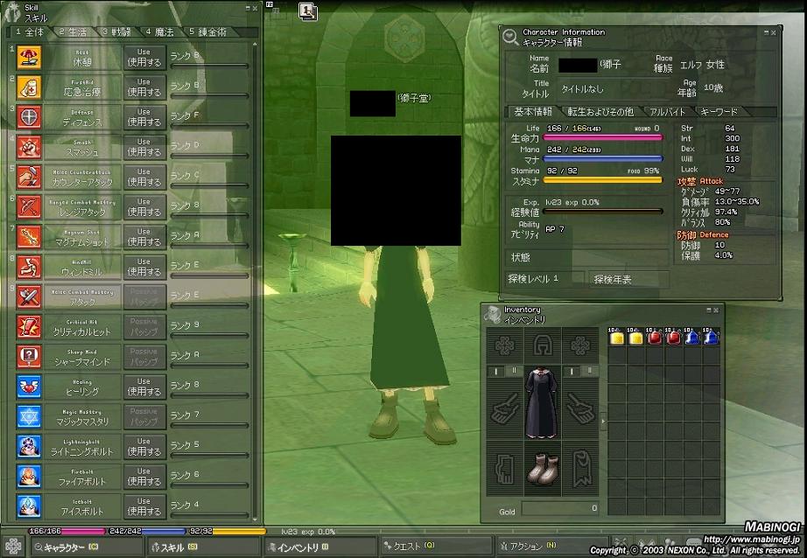Select the Magnum Shot (マグナムショット) skill icon
807x558 pixels.
click(29, 236)
